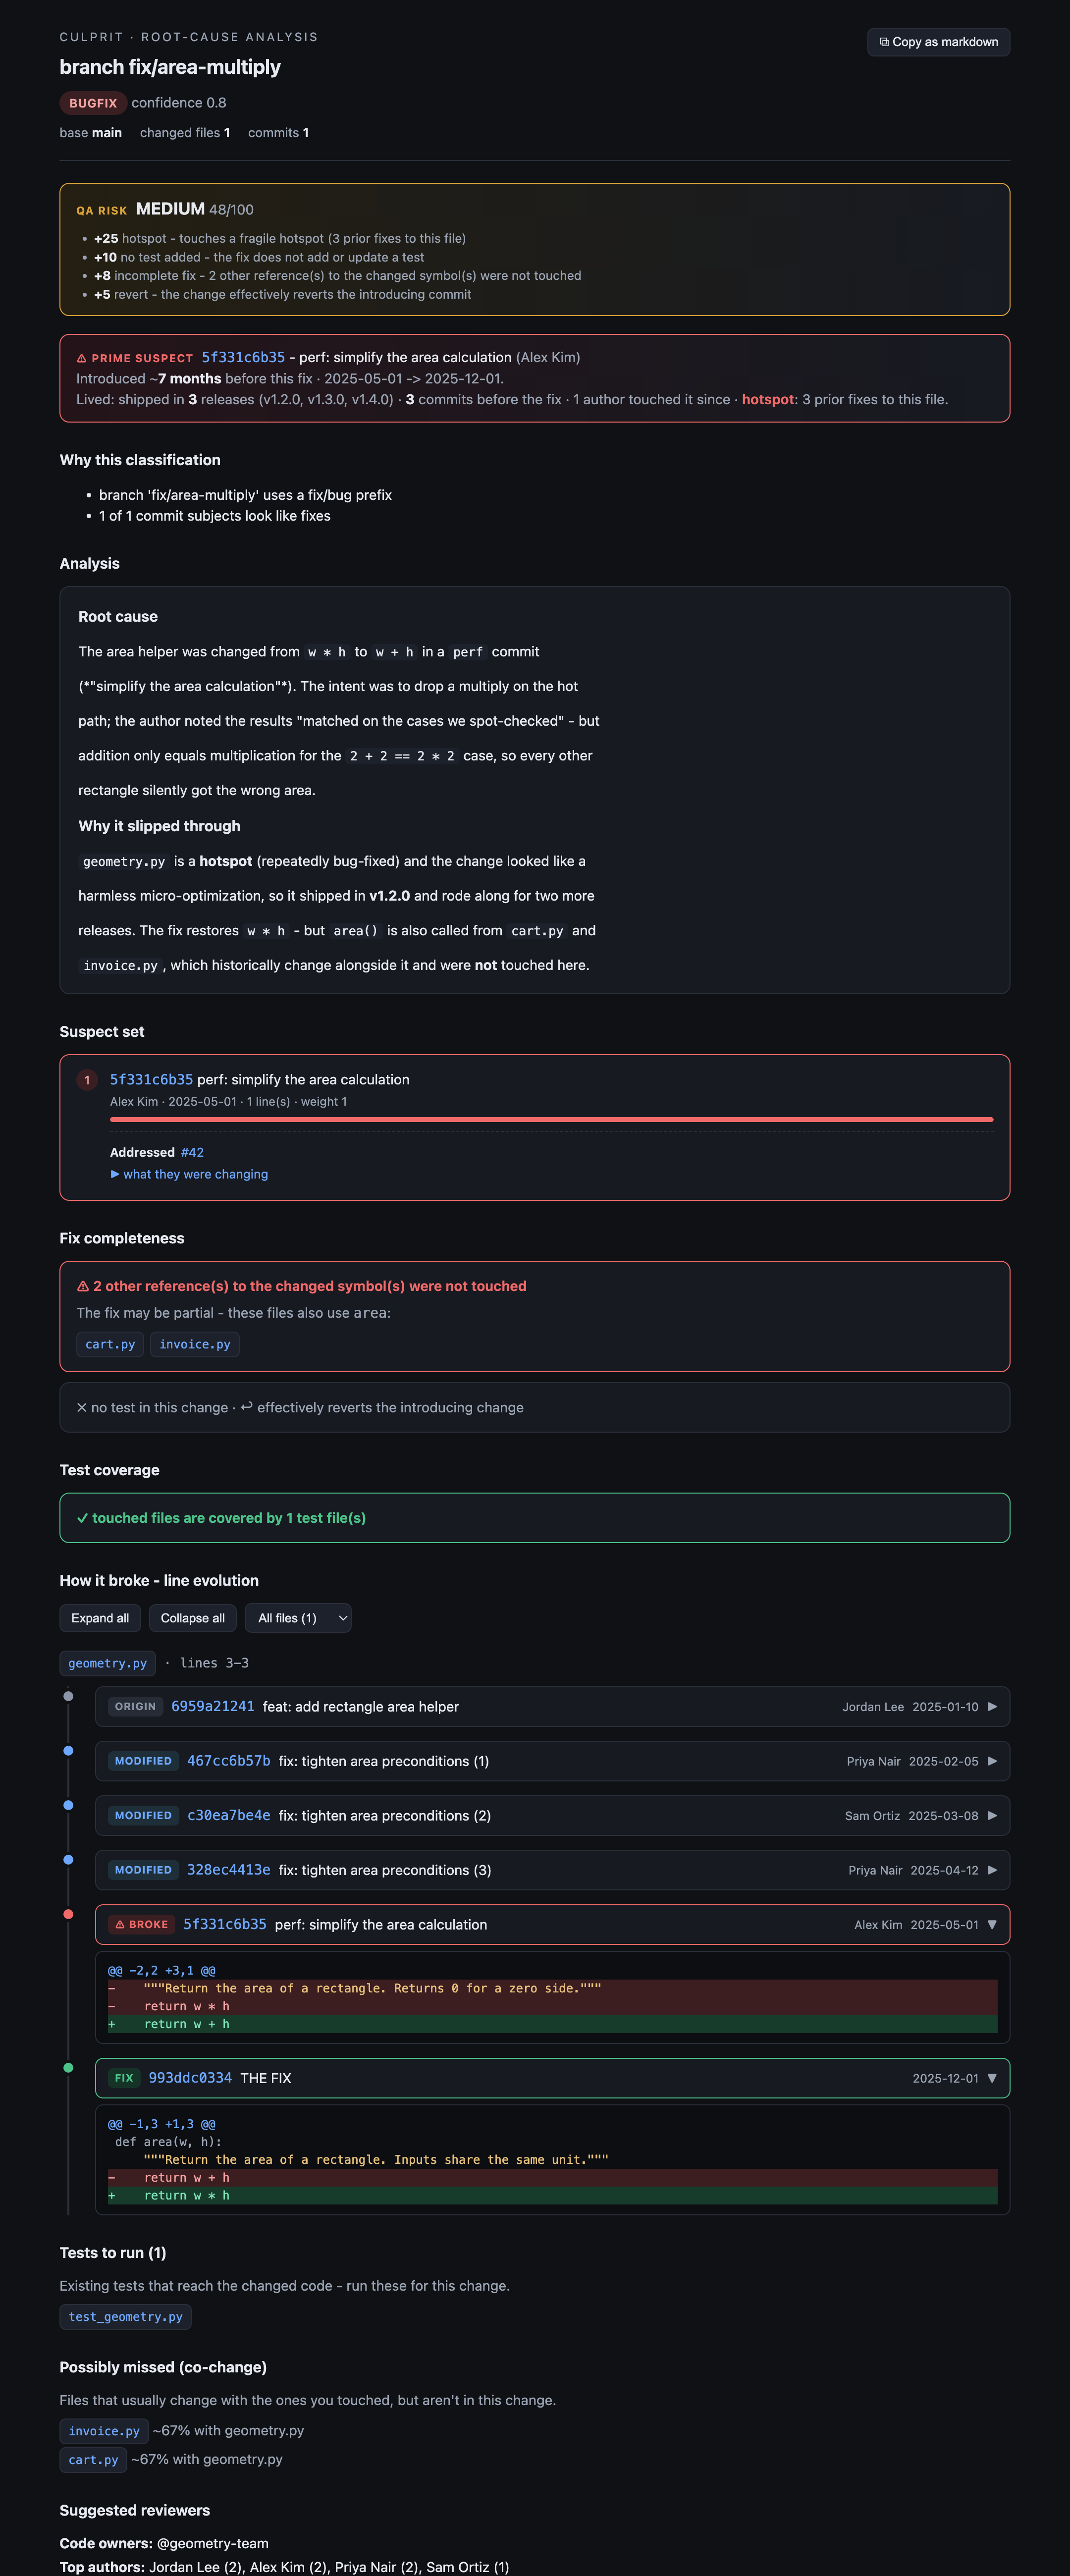Expand commit c30ea7be4e disclosure triangle
This screenshot has height=2576, width=1070.
[992, 1815]
